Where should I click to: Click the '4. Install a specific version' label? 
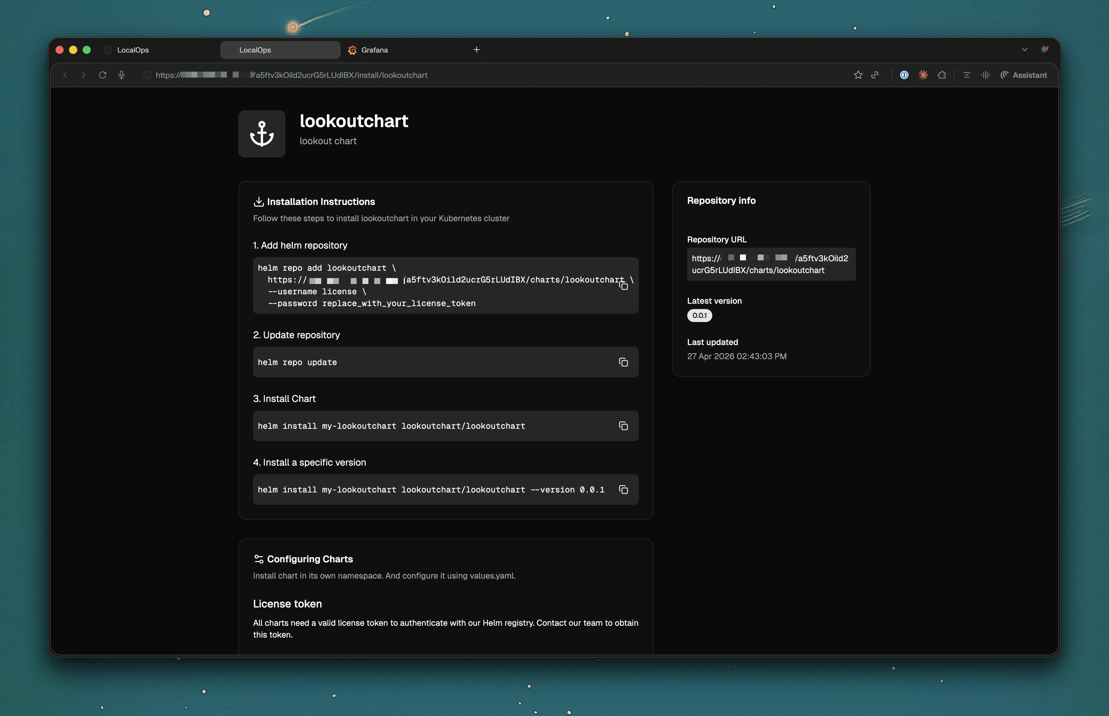pyautogui.click(x=310, y=463)
